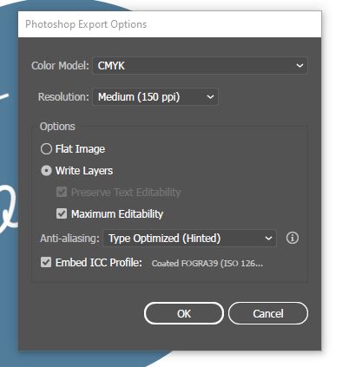The image size is (342, 367).
Task: Expand the Resolution dropdown menu
Action: 155,97
